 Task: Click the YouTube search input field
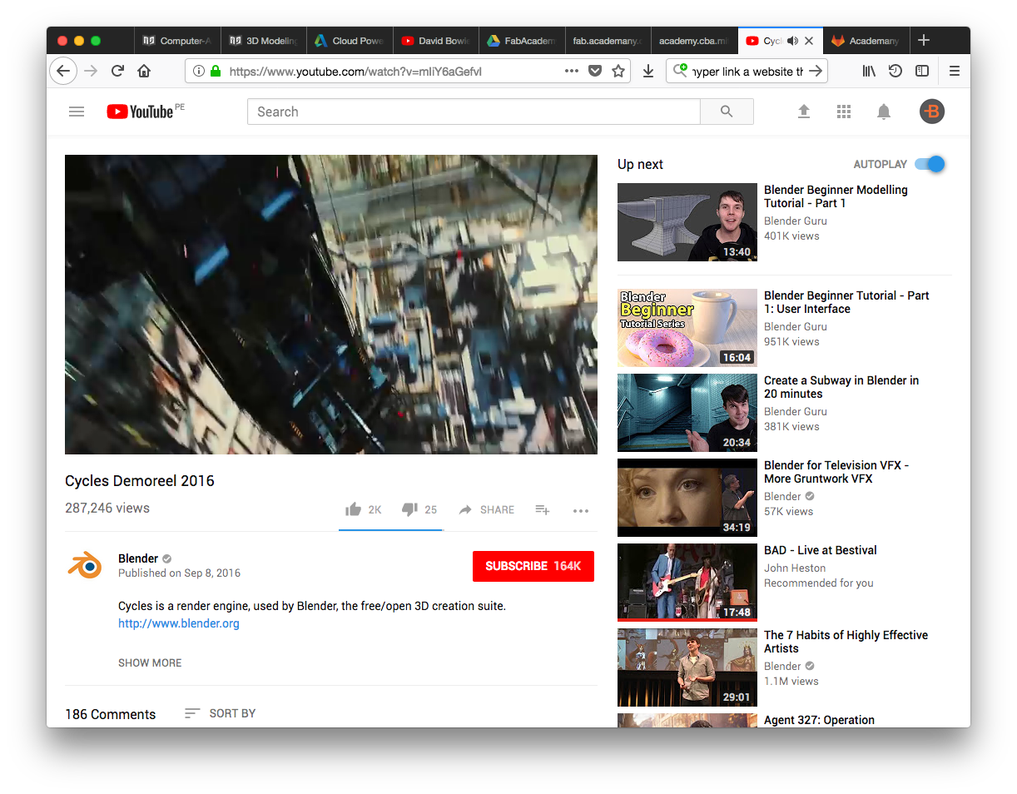pos(474,112)
